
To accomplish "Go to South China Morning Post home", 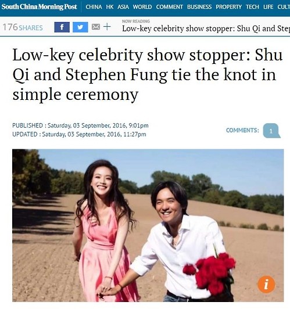I will 39,7.
